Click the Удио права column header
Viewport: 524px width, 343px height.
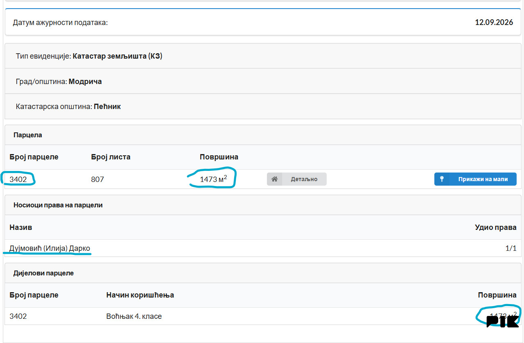[x=496, y=227]
